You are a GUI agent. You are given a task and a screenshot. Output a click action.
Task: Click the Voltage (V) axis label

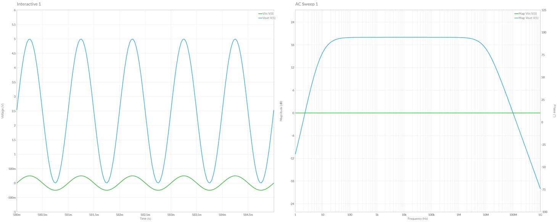(3, 111)
